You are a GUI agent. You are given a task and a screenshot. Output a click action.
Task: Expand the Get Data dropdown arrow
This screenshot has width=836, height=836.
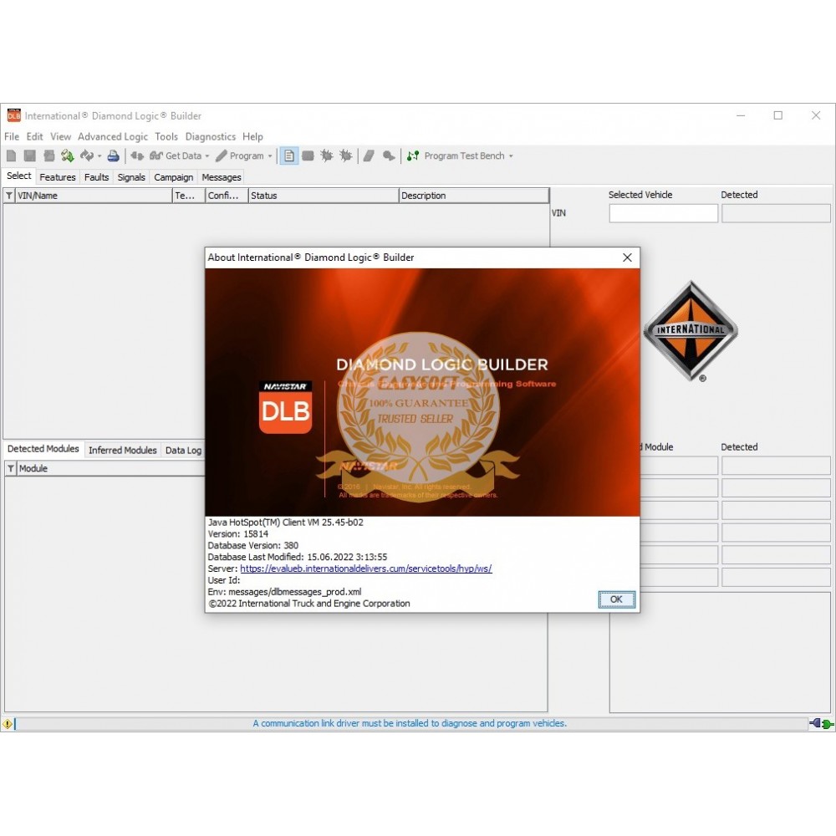pos(207,156)
